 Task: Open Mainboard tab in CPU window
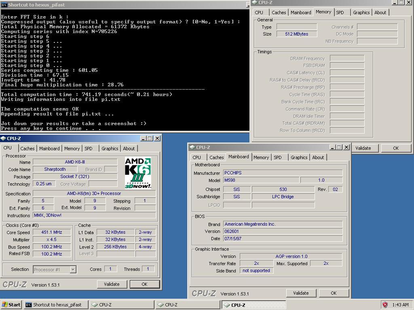[49, 149]
